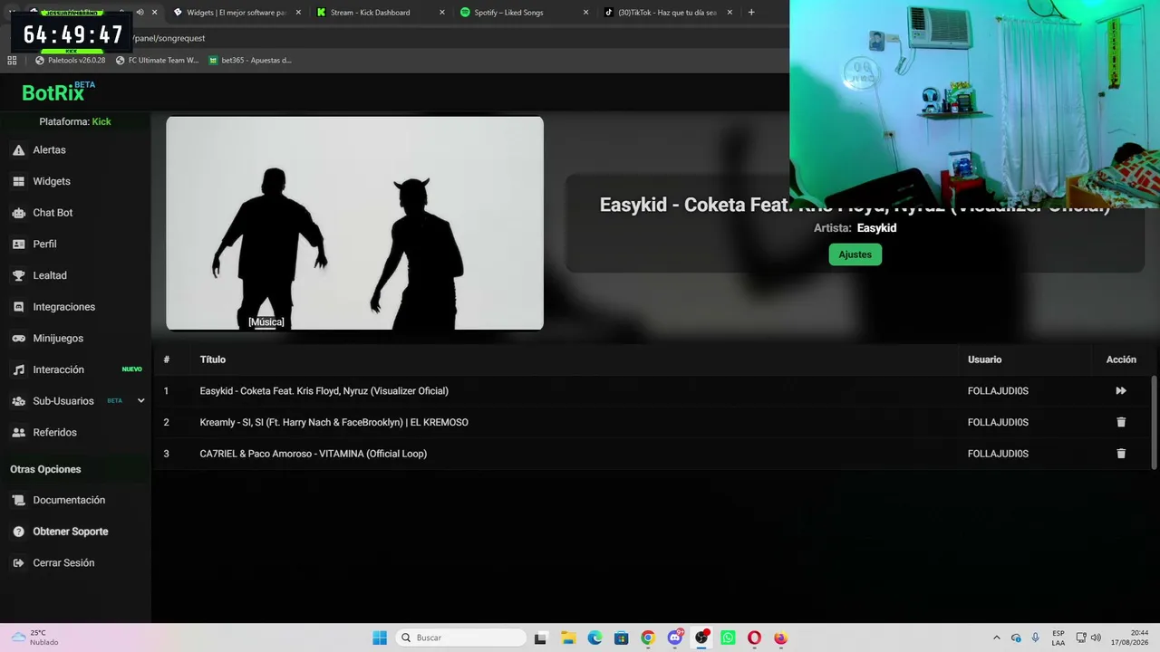Viewport: 1160px width, 652px height.
Task: Close the Spotify tab
Action: click(x=585, y=13)
